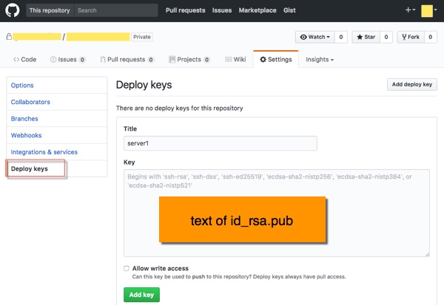This screenshot has width=444, height=305.
Task: Click the Fork repository button
Action: pos(411,37)
